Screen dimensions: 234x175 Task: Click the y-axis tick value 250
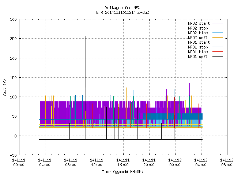(x=13, y=39)
